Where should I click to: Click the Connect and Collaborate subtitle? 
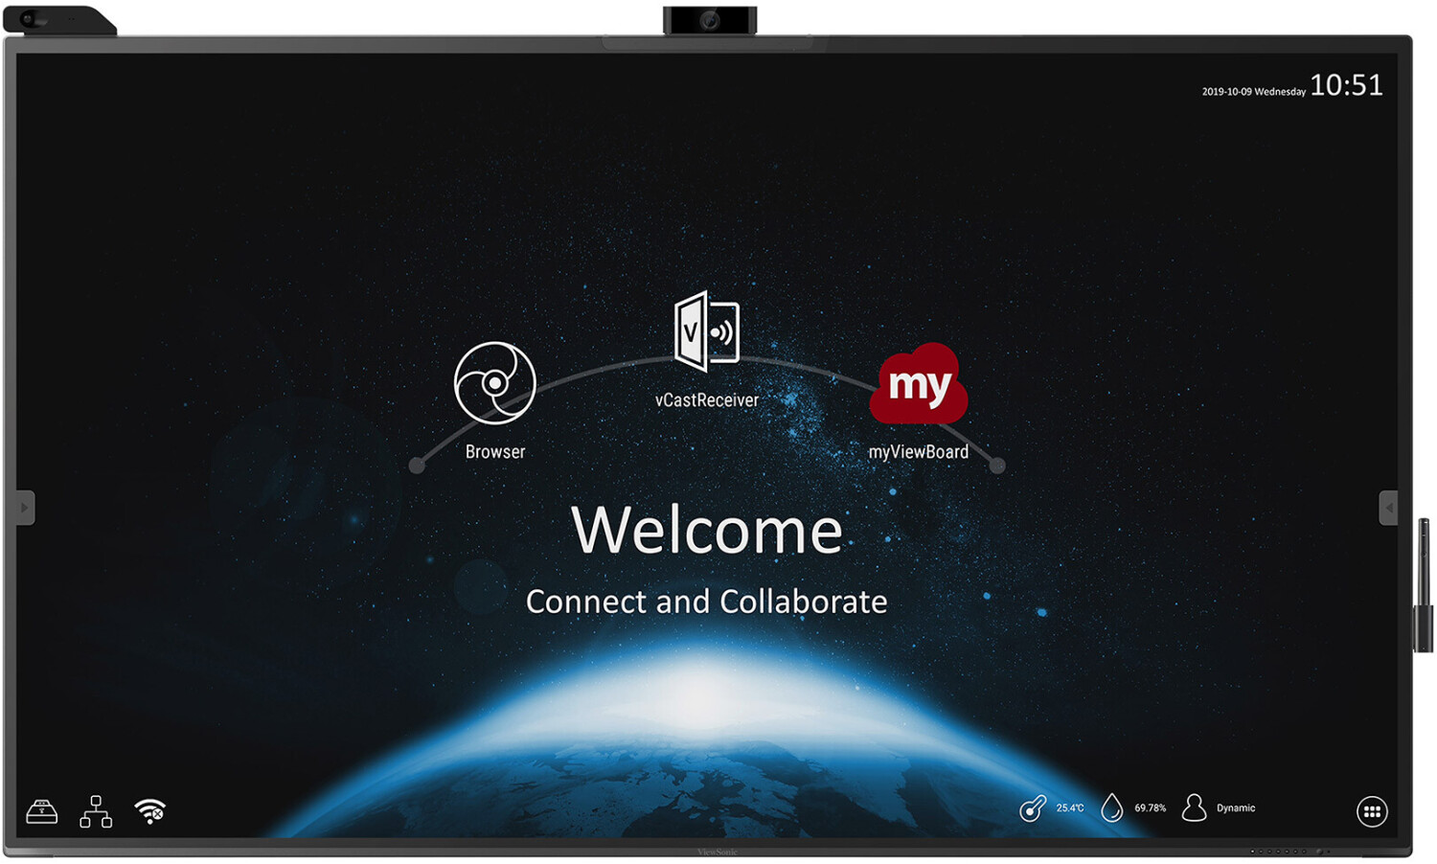click(707, 602)
